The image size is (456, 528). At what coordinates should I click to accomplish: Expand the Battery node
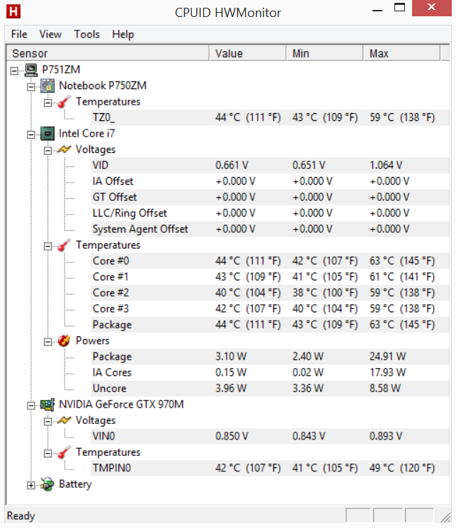pos(31,486)
